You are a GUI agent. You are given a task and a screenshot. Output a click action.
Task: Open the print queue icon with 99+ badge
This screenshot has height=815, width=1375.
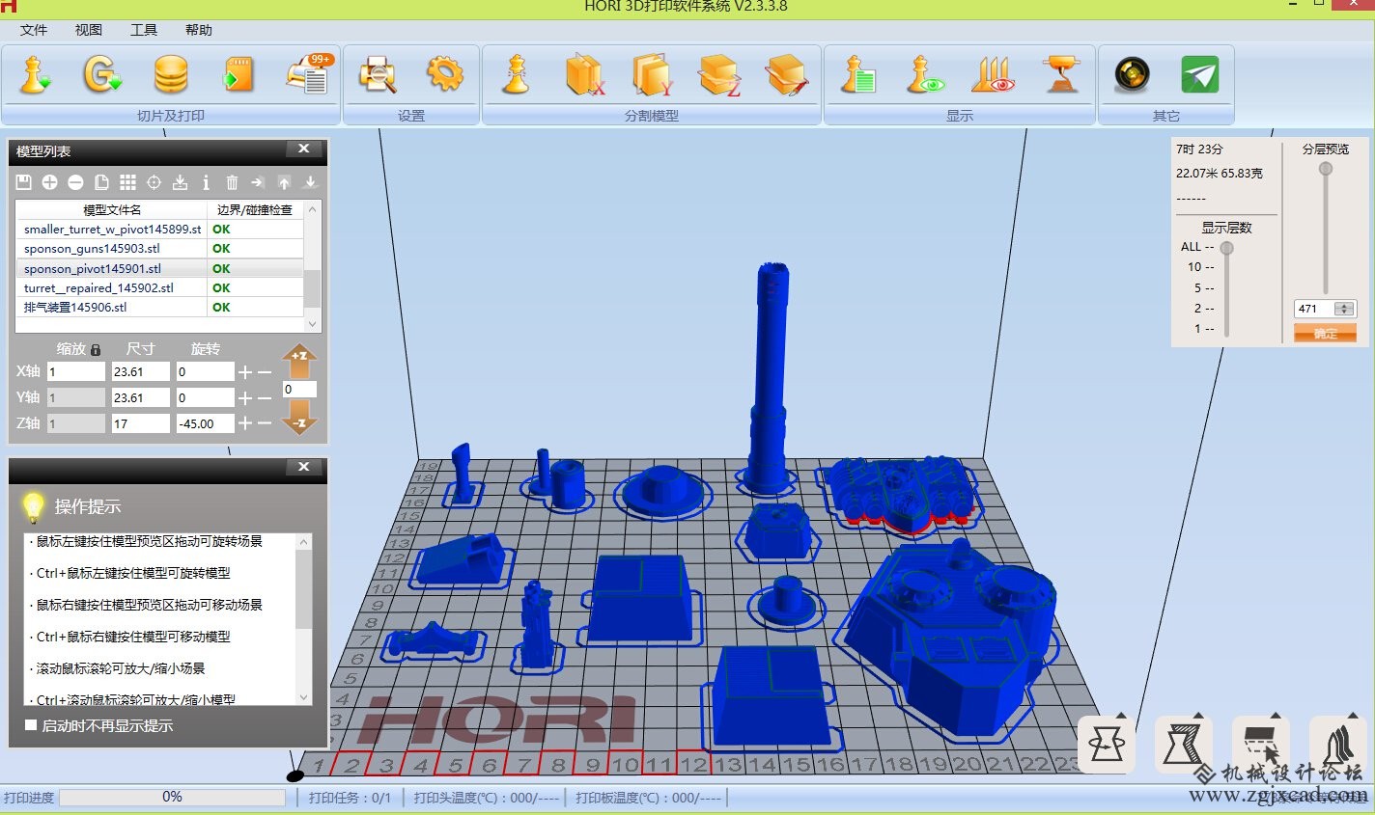coord(309,74)
